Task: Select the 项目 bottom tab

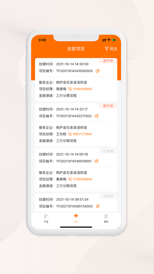Action: pyautogui.click(x=76, y=219)
